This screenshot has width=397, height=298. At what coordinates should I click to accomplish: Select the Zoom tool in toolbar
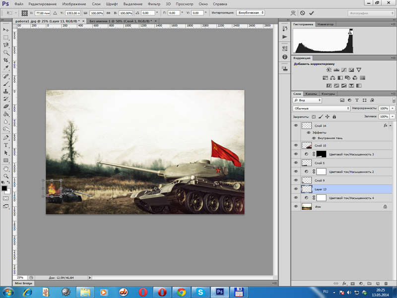[6, 176]
